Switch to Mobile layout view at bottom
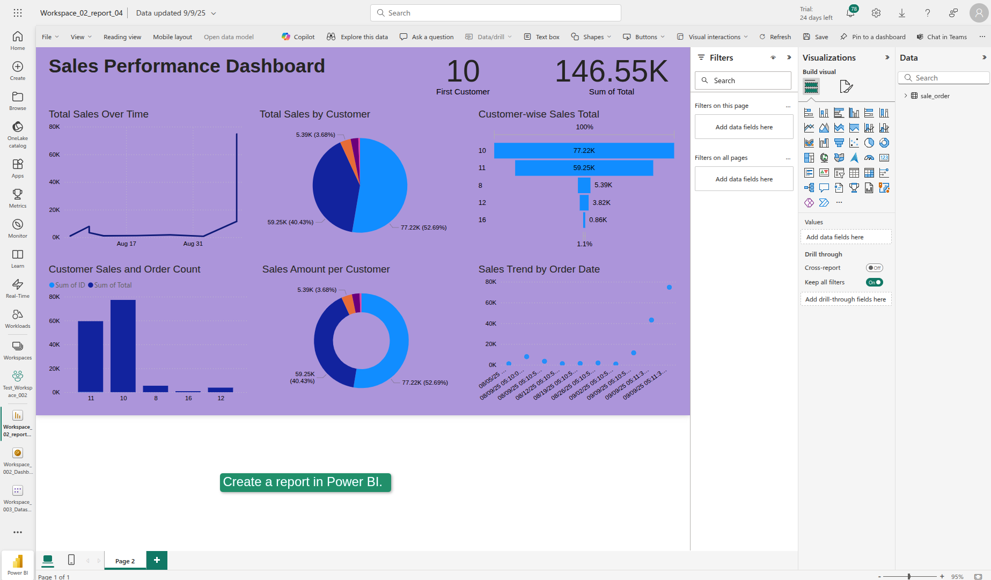 click(x=71, y=560)
